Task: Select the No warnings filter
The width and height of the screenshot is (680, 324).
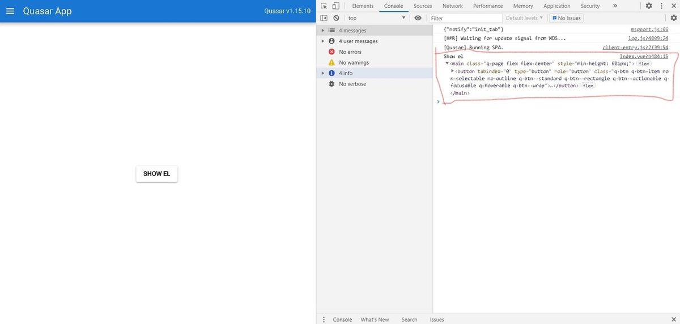Action: 354,63
